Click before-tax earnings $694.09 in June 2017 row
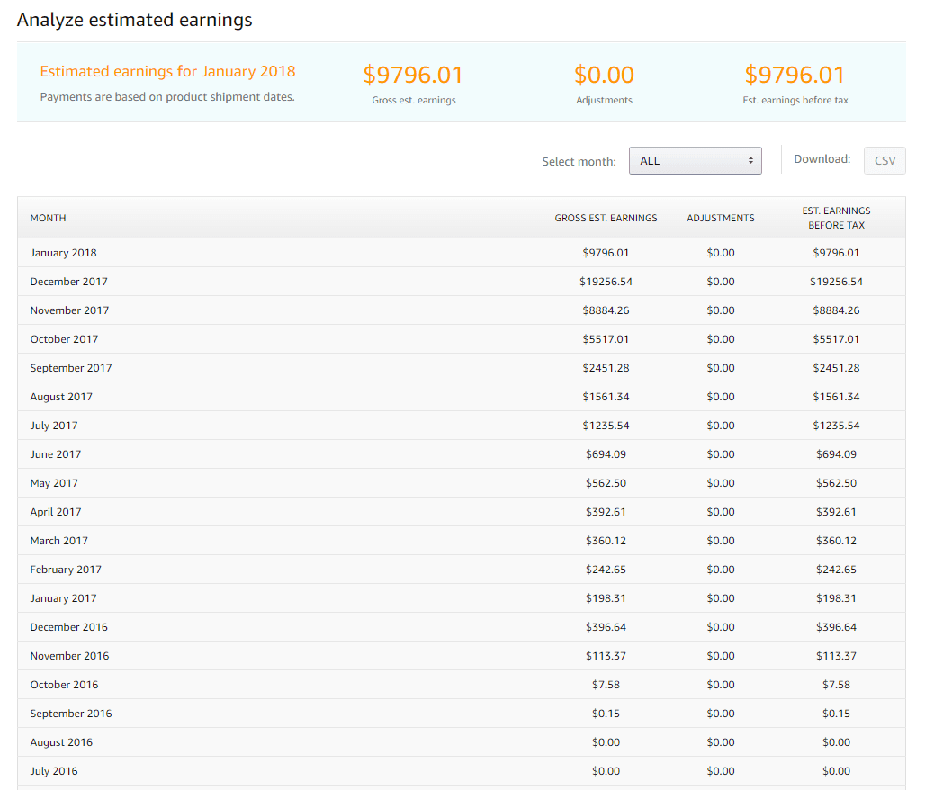 point(836,454)
